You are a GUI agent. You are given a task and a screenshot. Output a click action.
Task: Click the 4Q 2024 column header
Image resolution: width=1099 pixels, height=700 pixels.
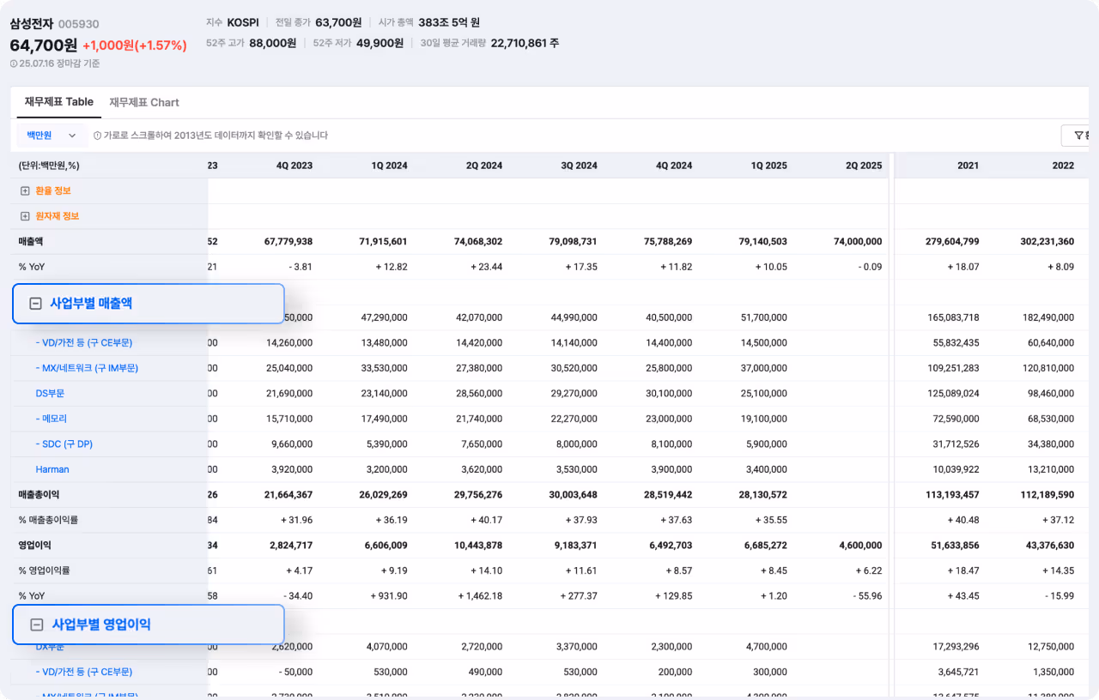[674, 166]
